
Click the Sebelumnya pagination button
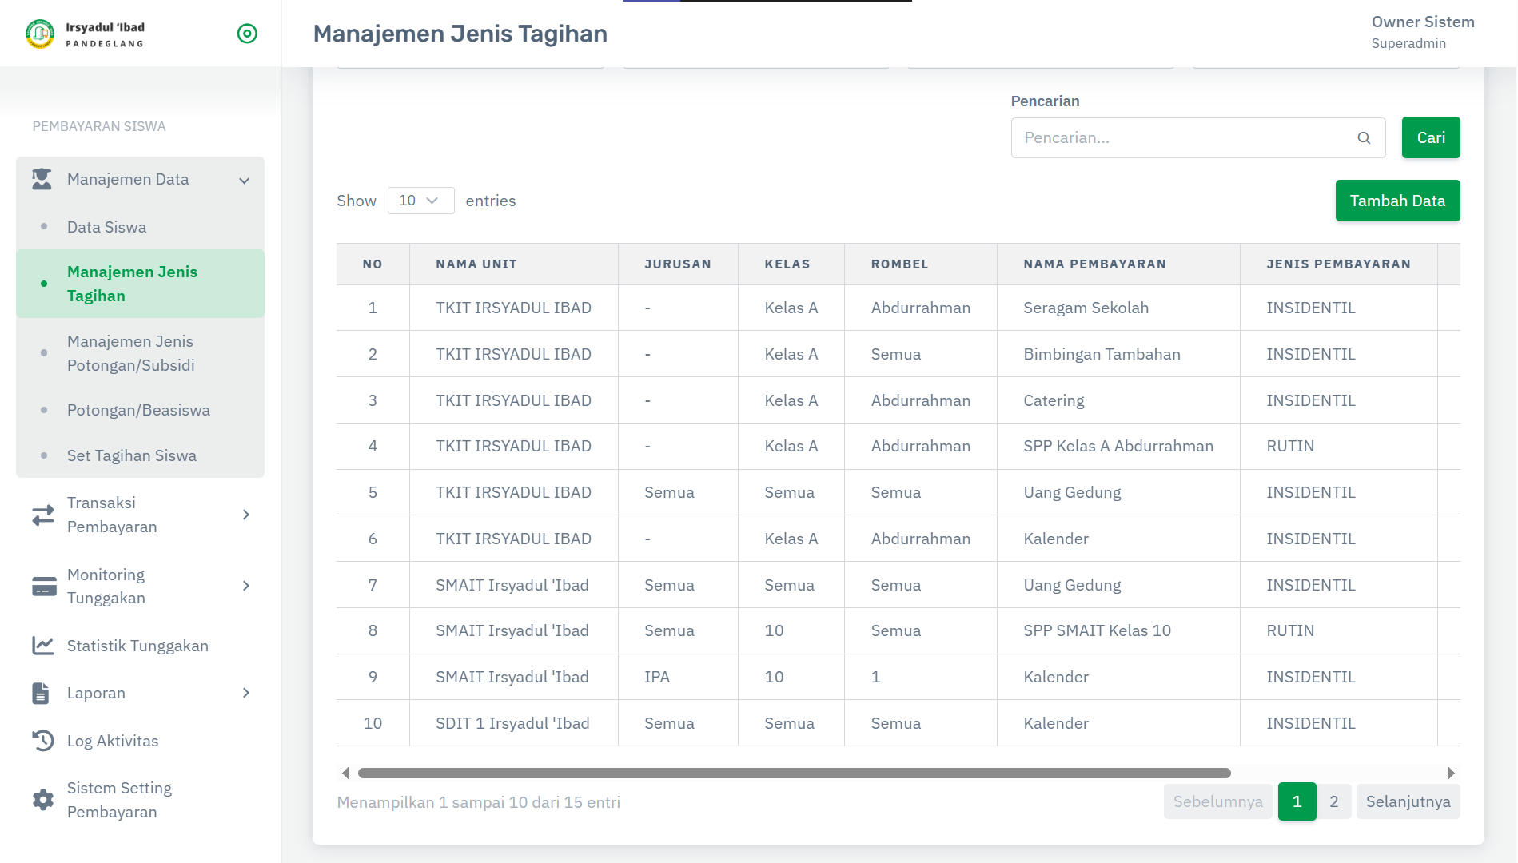(x=1217, y=801)
